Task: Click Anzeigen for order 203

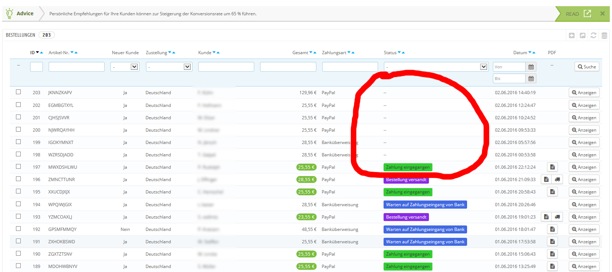Action: (x=584, y=93)
